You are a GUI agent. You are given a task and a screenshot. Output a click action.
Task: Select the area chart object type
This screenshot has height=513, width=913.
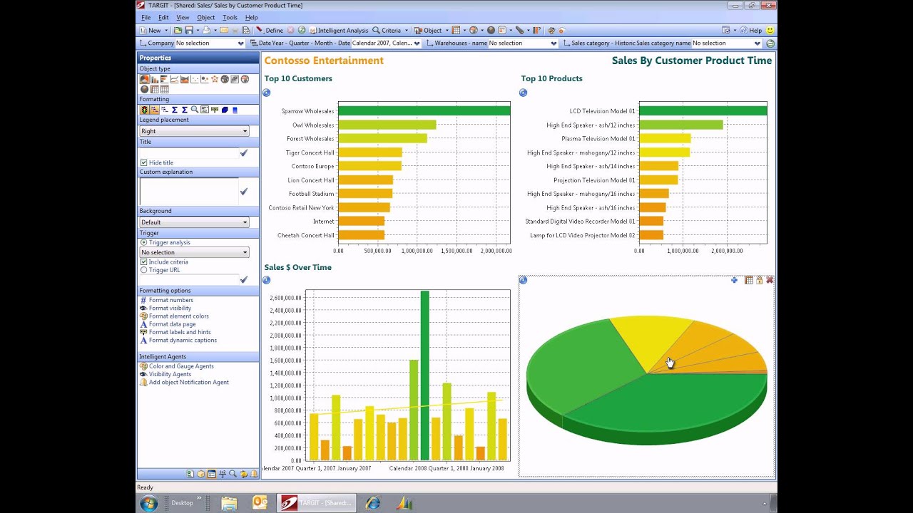(x=185, y=79)
